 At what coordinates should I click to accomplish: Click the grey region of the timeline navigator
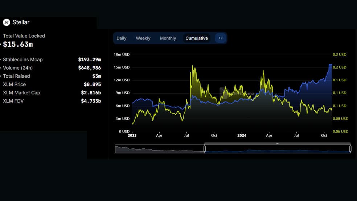(x=160, y=149)
